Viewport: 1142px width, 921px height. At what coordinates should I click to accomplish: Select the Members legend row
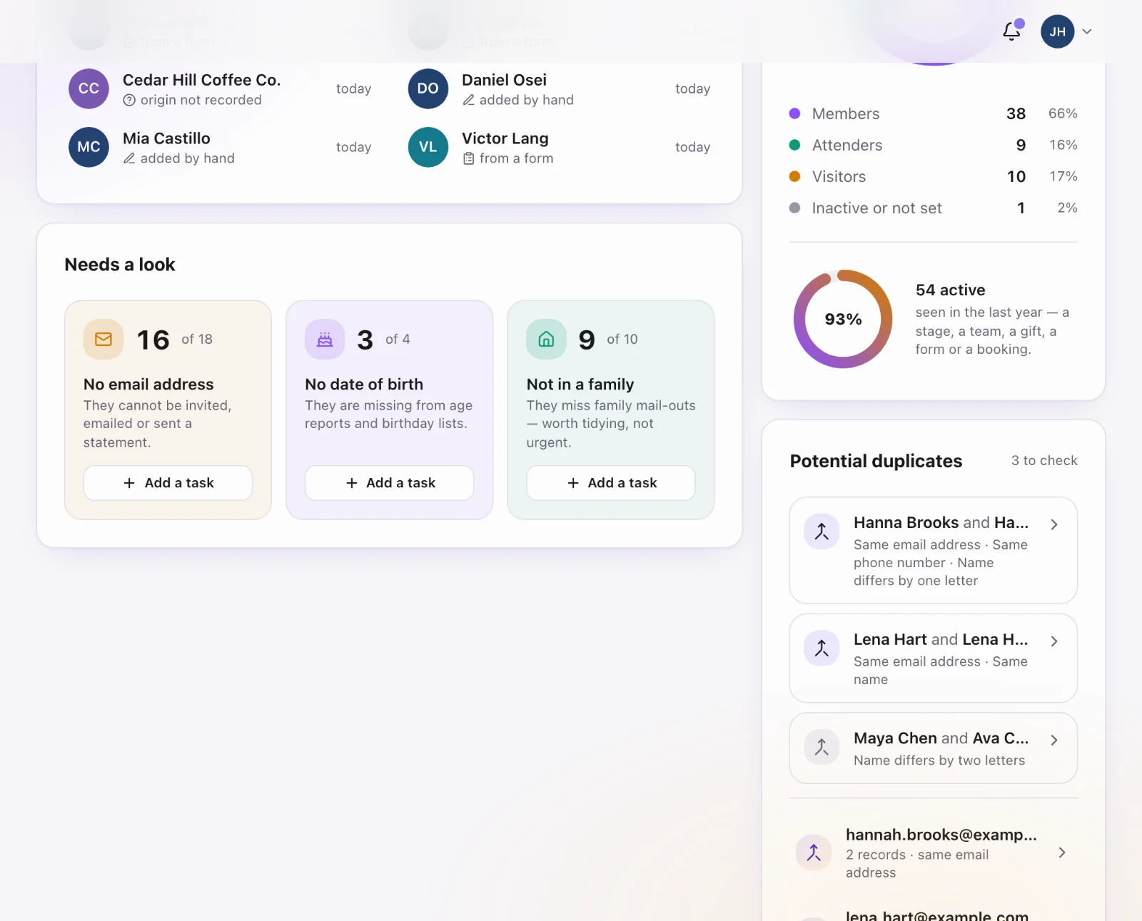[933, 113]
